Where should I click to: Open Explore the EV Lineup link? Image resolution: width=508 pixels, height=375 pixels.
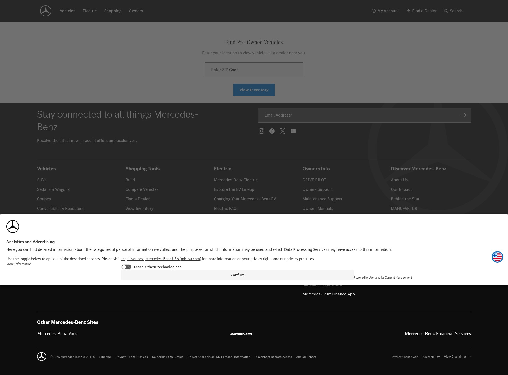point(234,189)
